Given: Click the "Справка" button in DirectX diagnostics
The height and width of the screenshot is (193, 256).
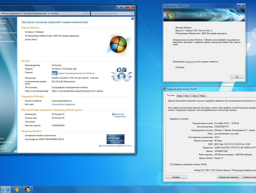Looking at the screenshot, I should [176, 177].
